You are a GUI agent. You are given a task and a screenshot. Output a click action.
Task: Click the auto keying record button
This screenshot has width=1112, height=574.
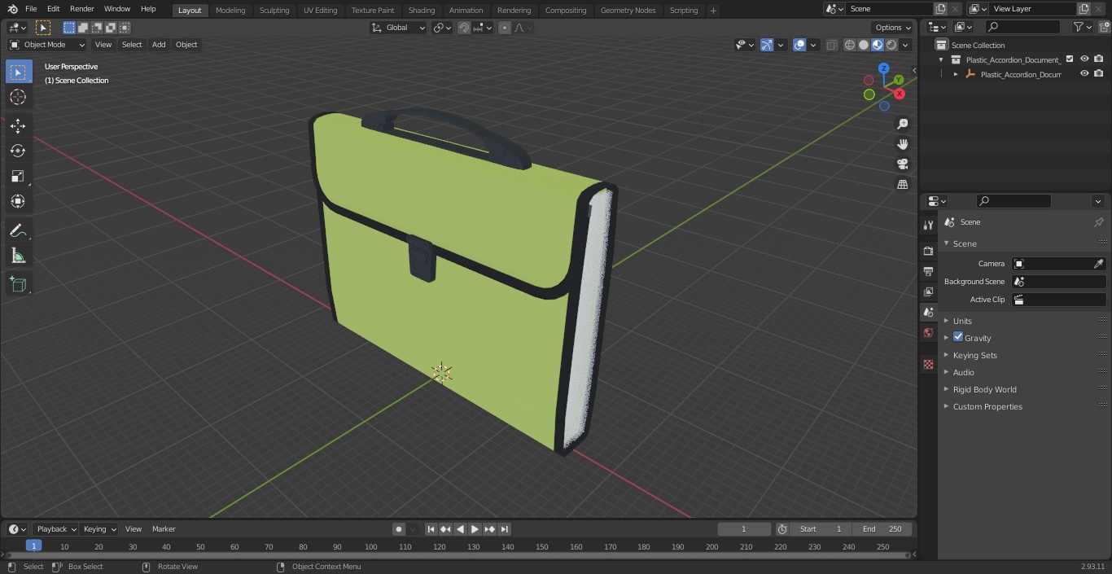click(399, 529)
